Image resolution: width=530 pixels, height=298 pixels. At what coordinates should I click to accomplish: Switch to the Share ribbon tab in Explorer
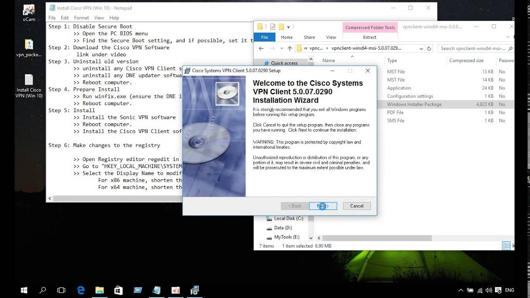tap(309, 37)
